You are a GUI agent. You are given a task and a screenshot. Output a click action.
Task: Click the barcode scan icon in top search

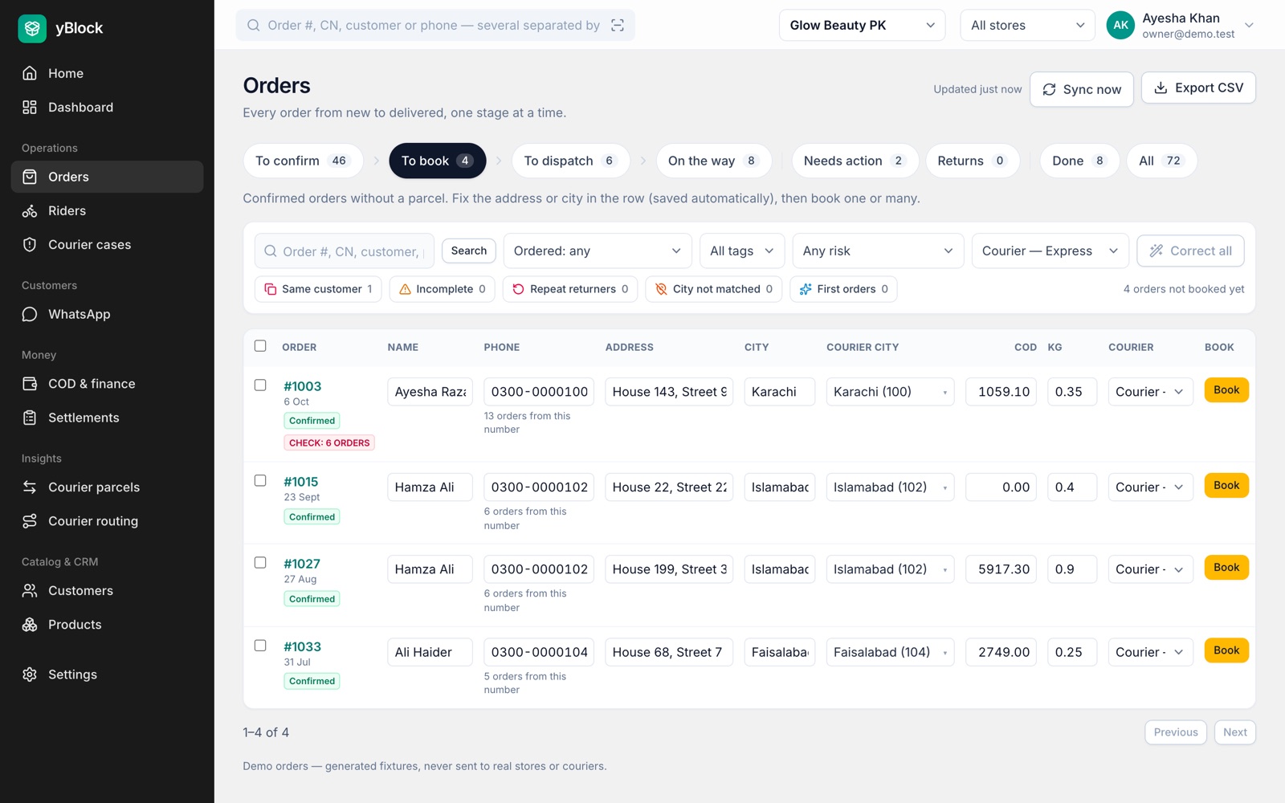click(618, 25)
